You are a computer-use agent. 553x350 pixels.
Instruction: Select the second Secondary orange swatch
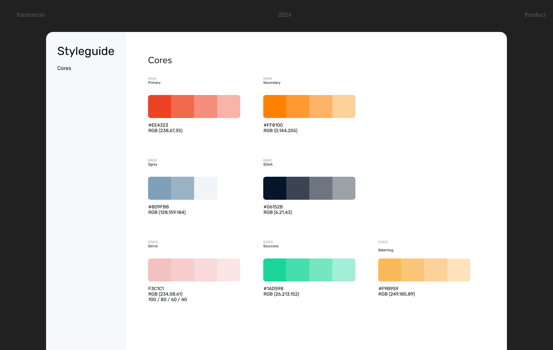(x=298, y=106)
